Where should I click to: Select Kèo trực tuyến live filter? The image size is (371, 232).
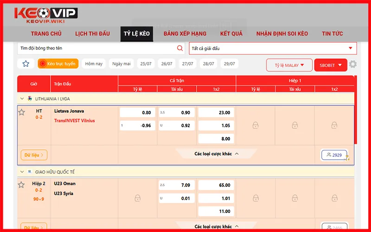tap(58, 64)
